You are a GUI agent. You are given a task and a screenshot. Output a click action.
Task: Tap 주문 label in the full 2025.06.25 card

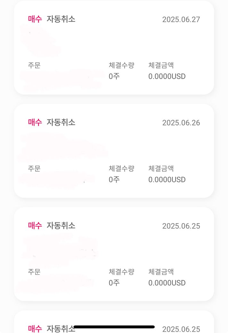(34, 272)
